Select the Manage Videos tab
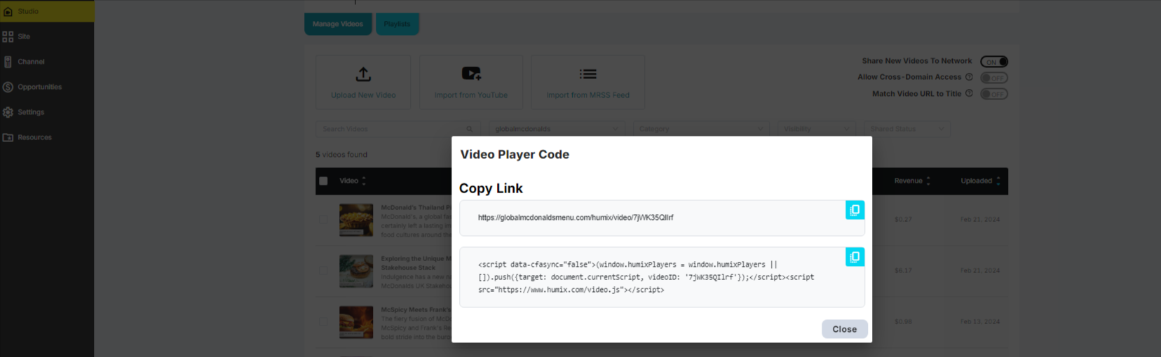Viewport: 1161px width, 357px height. [338, 24]
